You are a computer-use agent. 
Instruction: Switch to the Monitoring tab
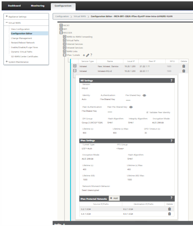38,6
